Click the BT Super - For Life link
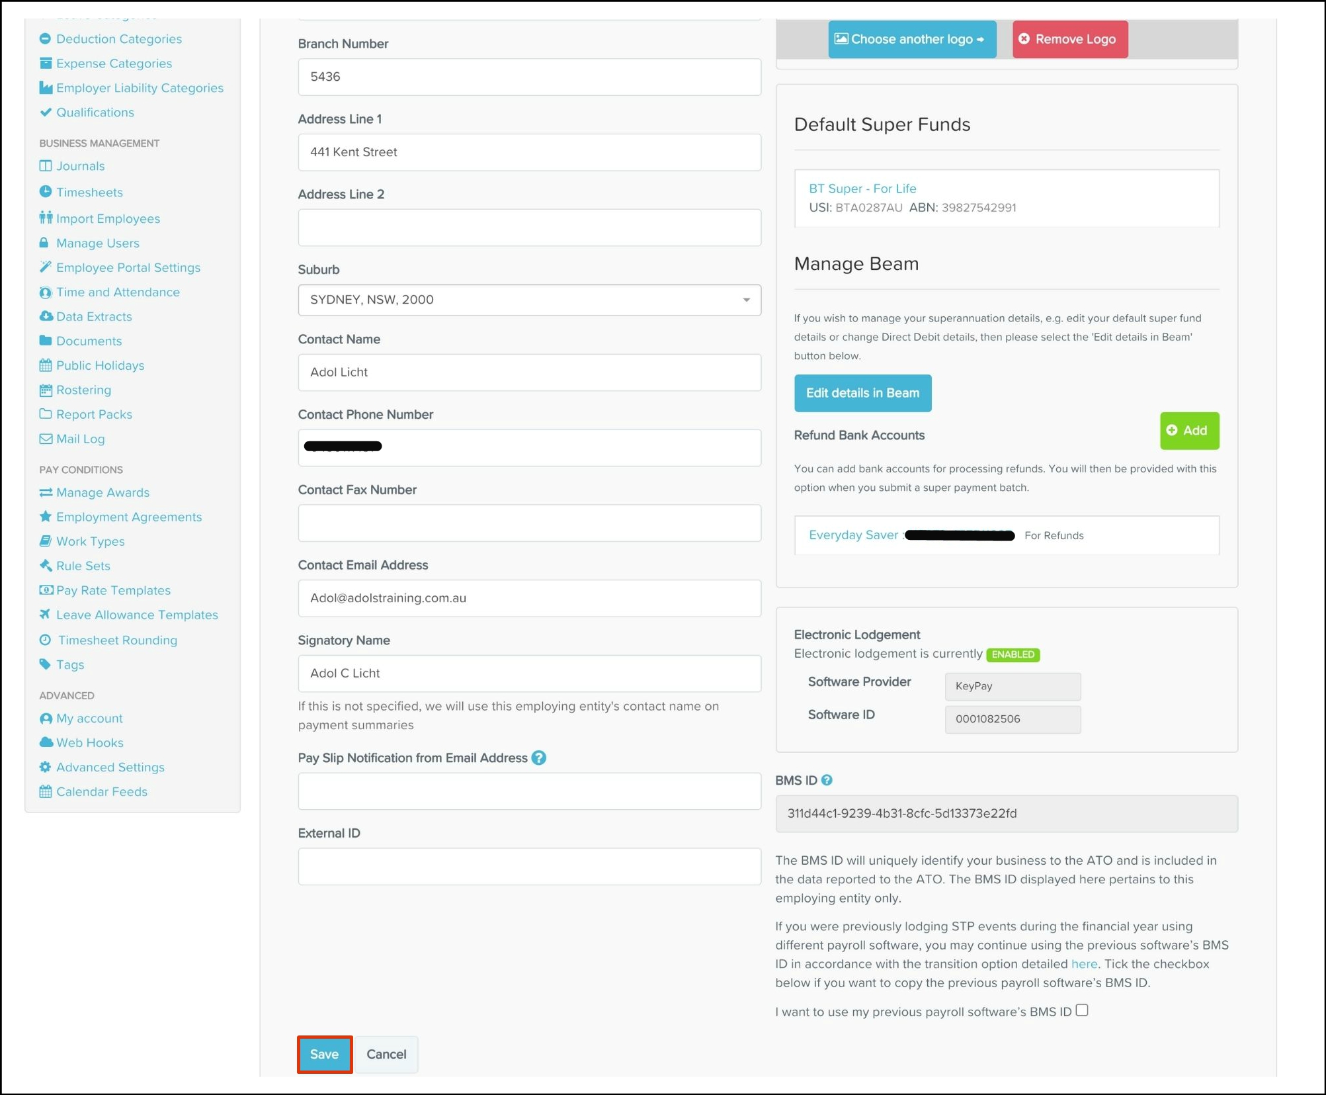This screenshot has height=1095, width=1326. pos(862,189)
